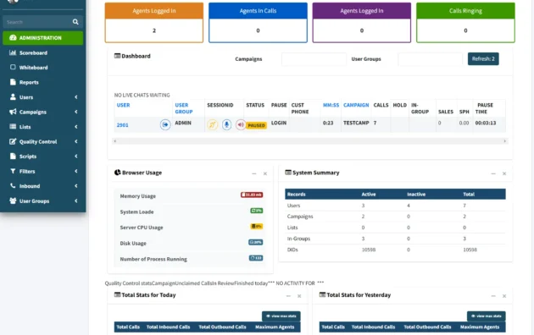Close Total Stats for Today panel

(299, 296)
